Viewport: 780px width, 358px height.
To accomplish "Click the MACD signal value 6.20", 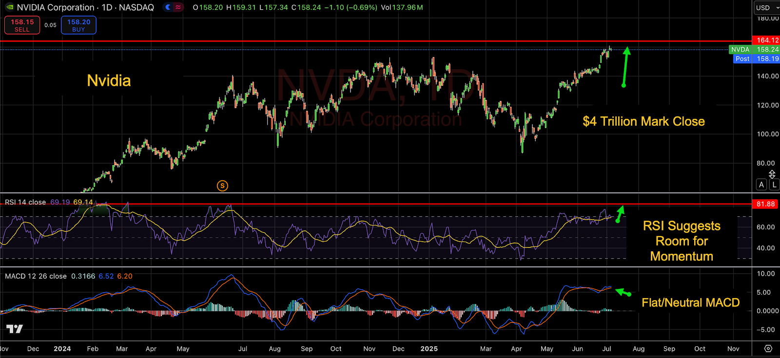I will (x=125, y=276).
